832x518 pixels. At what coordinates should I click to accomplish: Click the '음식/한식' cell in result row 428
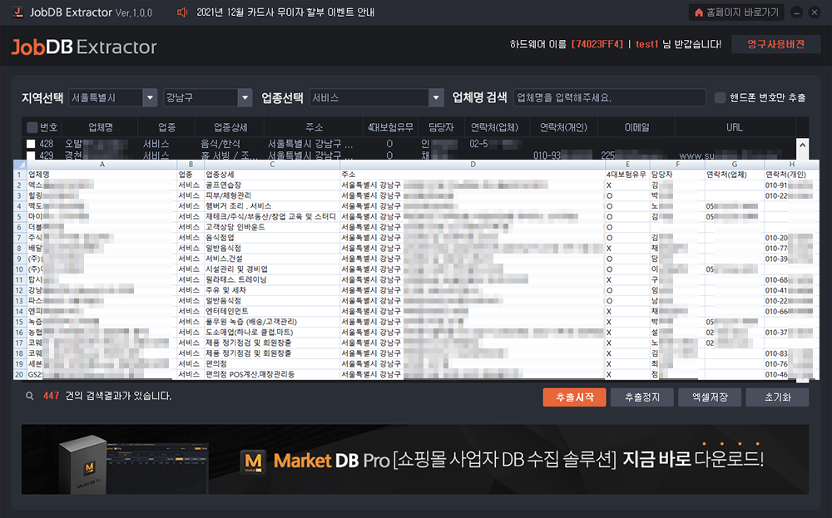pyautogui.click(x=220, y=144)
